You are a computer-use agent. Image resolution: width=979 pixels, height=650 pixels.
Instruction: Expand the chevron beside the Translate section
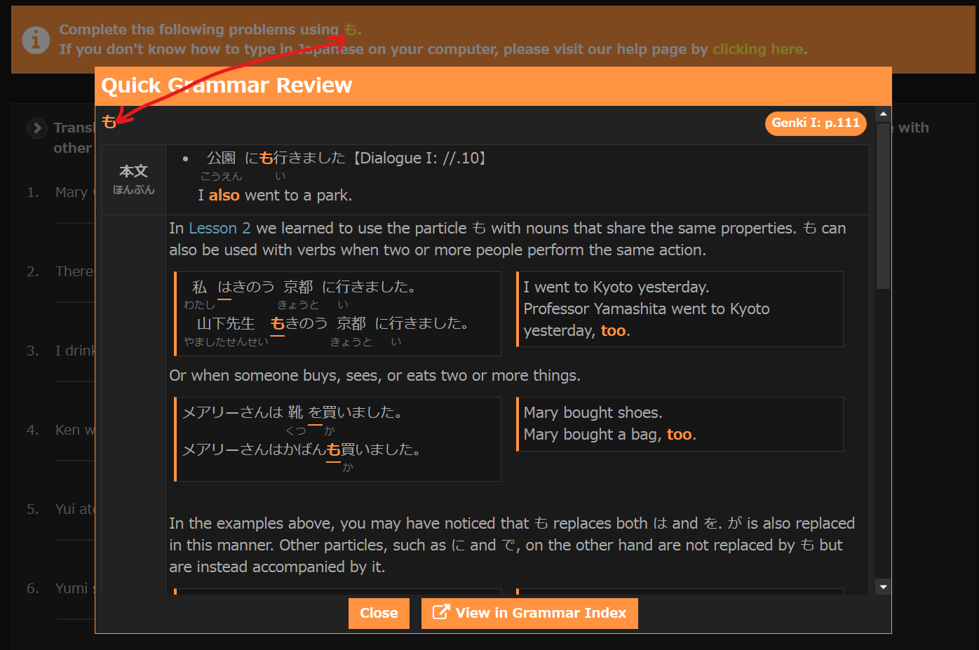pos(36,128)
